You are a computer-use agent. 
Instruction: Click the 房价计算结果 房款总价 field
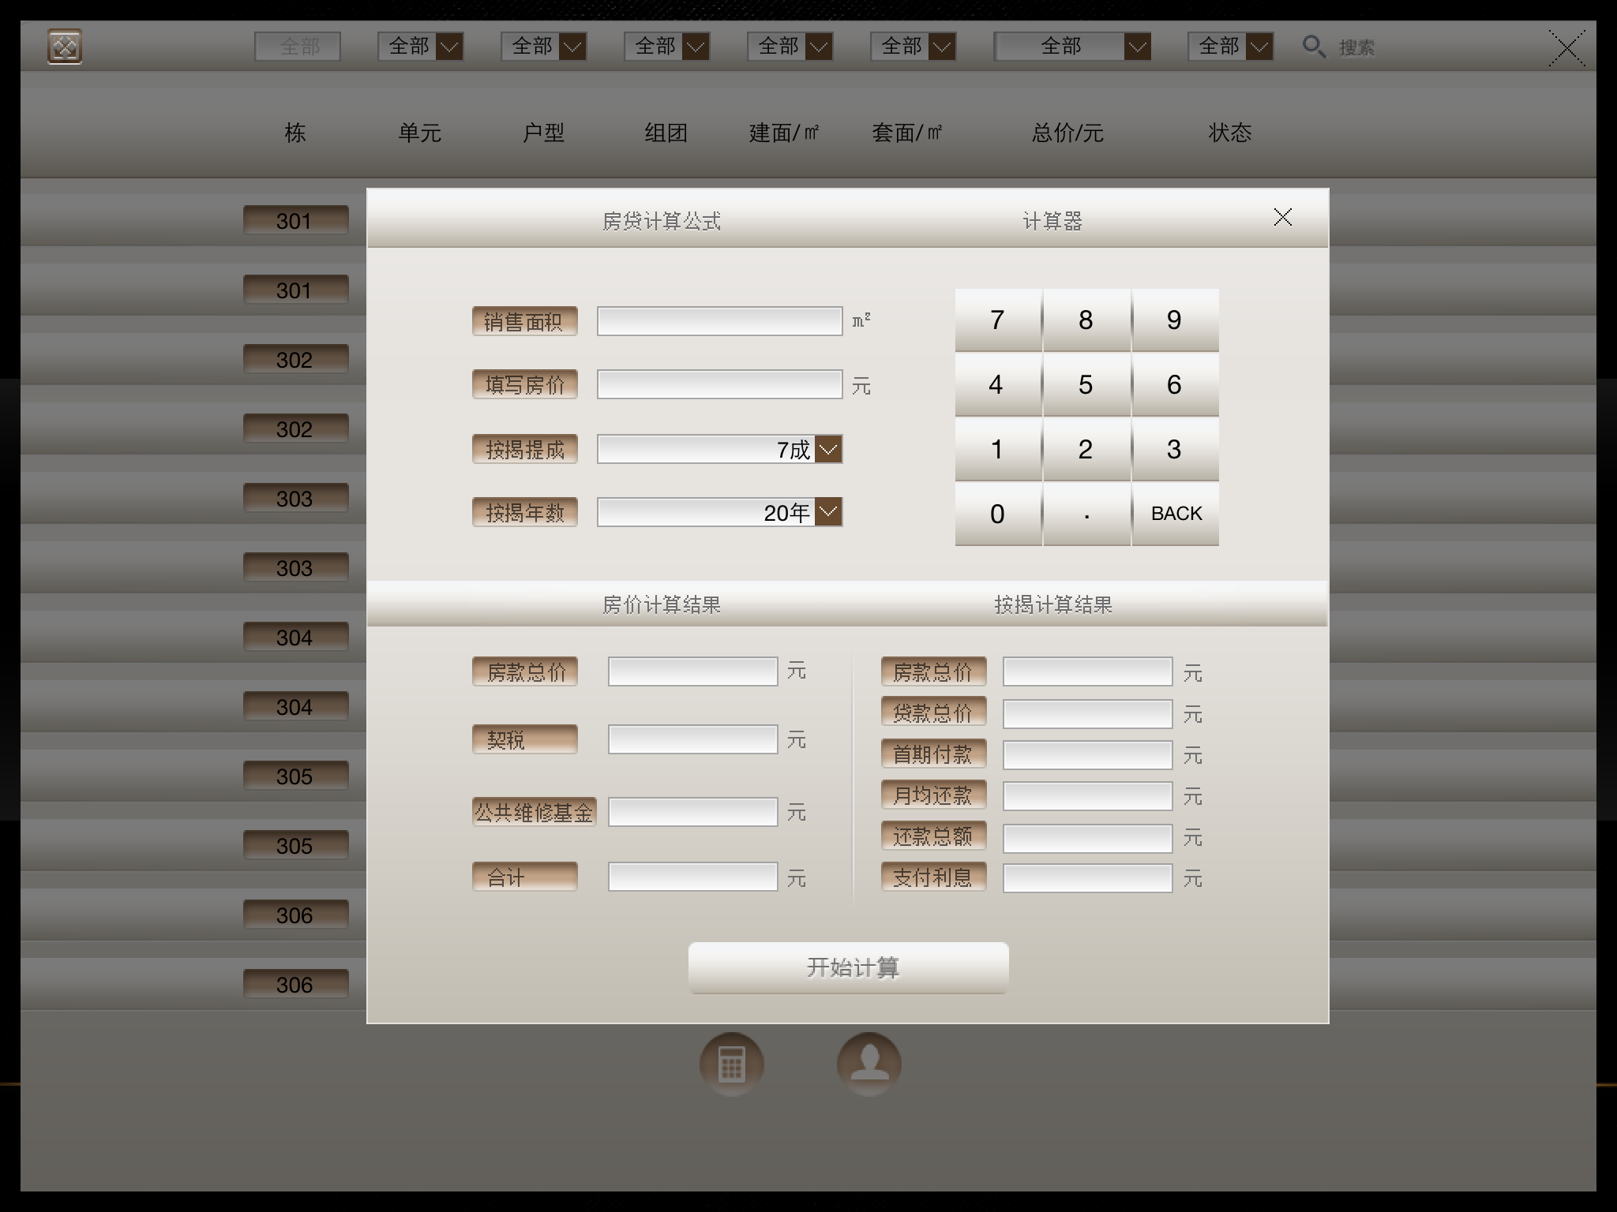pos(692,671)
